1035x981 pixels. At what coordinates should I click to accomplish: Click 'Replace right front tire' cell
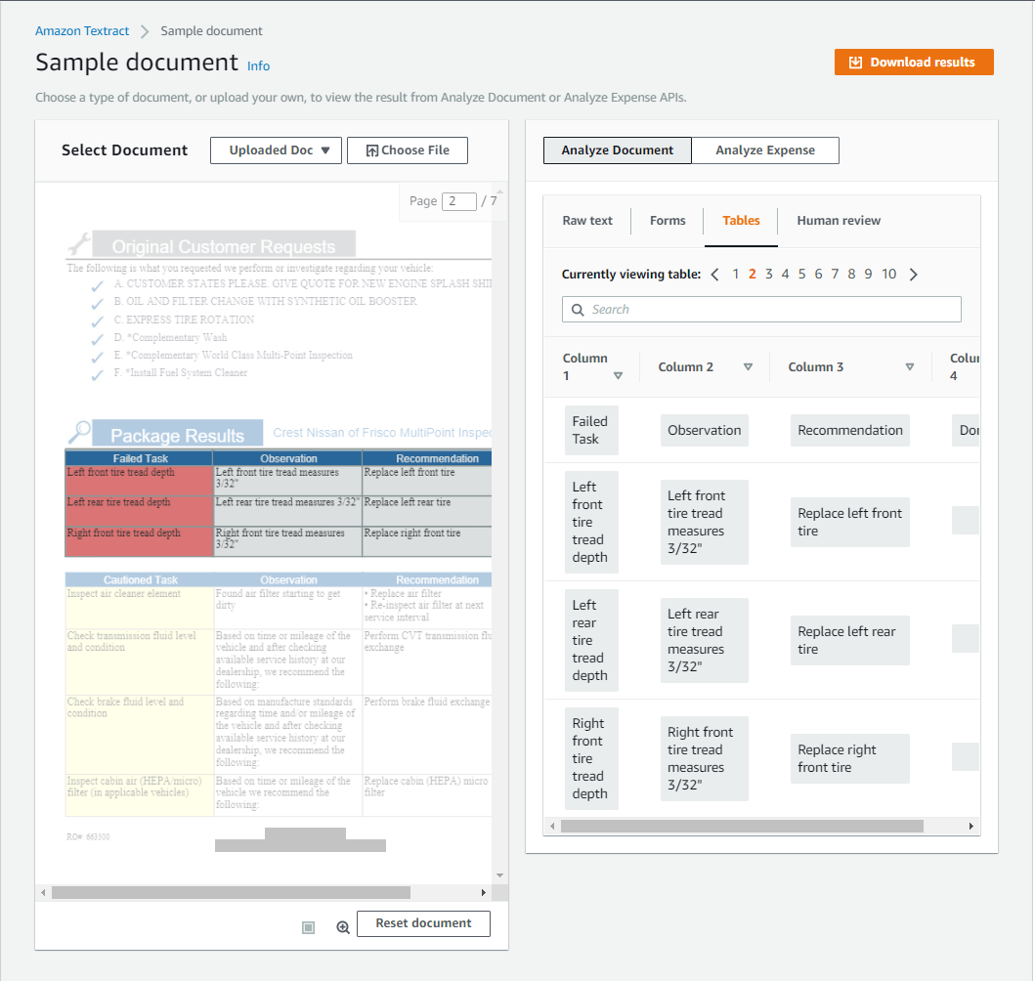(850, 758)
